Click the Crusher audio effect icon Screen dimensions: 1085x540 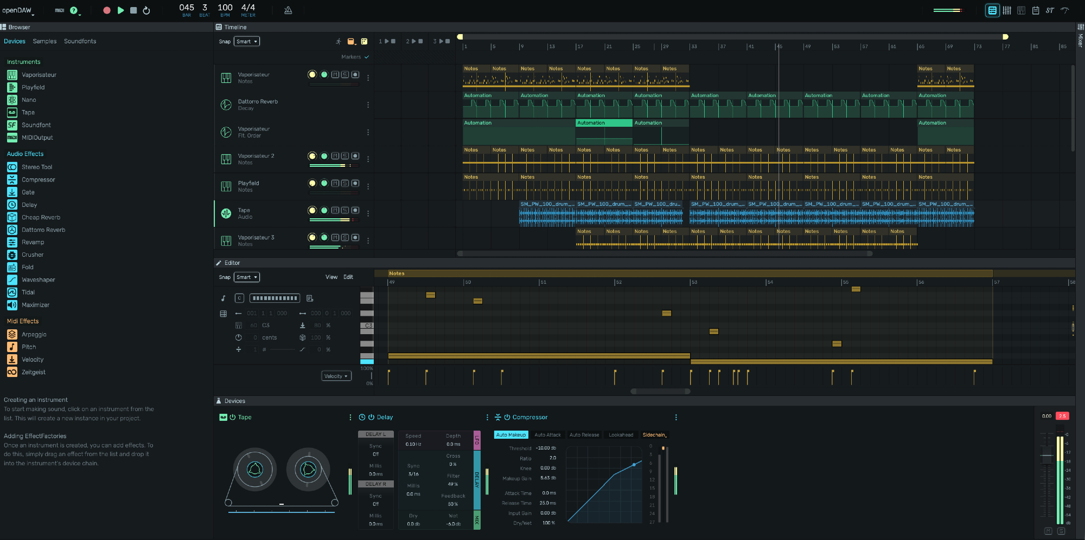(12, 255)
